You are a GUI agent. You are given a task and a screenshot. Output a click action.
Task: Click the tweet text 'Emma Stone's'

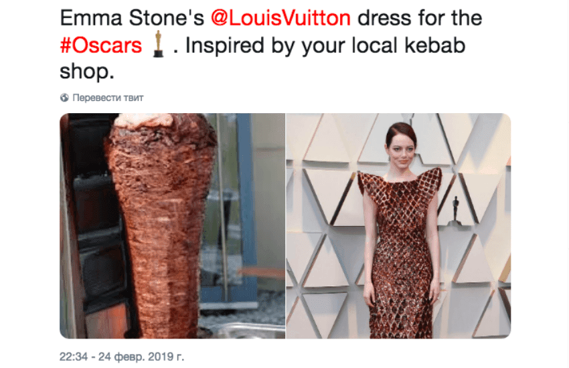coord(132,18)
